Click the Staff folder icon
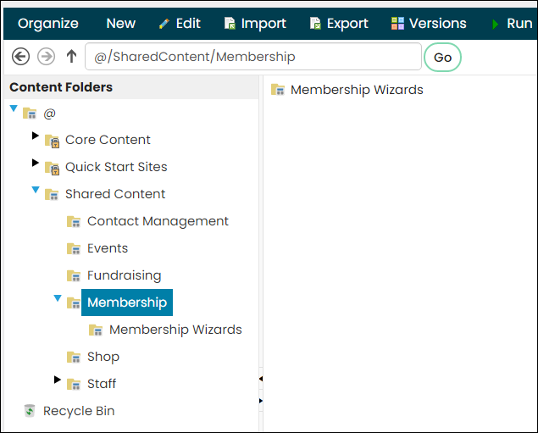Viewport: 538px width, 433px height. point(74,384)
